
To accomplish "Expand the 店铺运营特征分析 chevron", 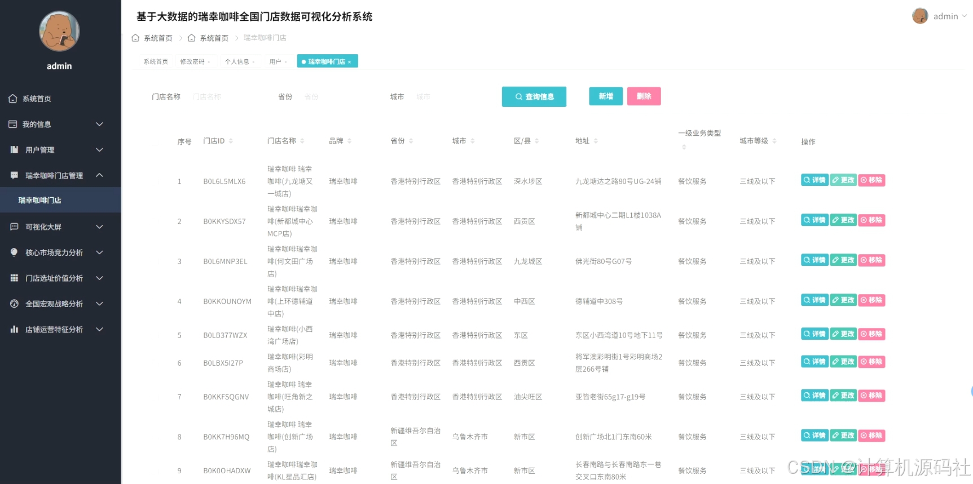I will (x=99, y=329).
